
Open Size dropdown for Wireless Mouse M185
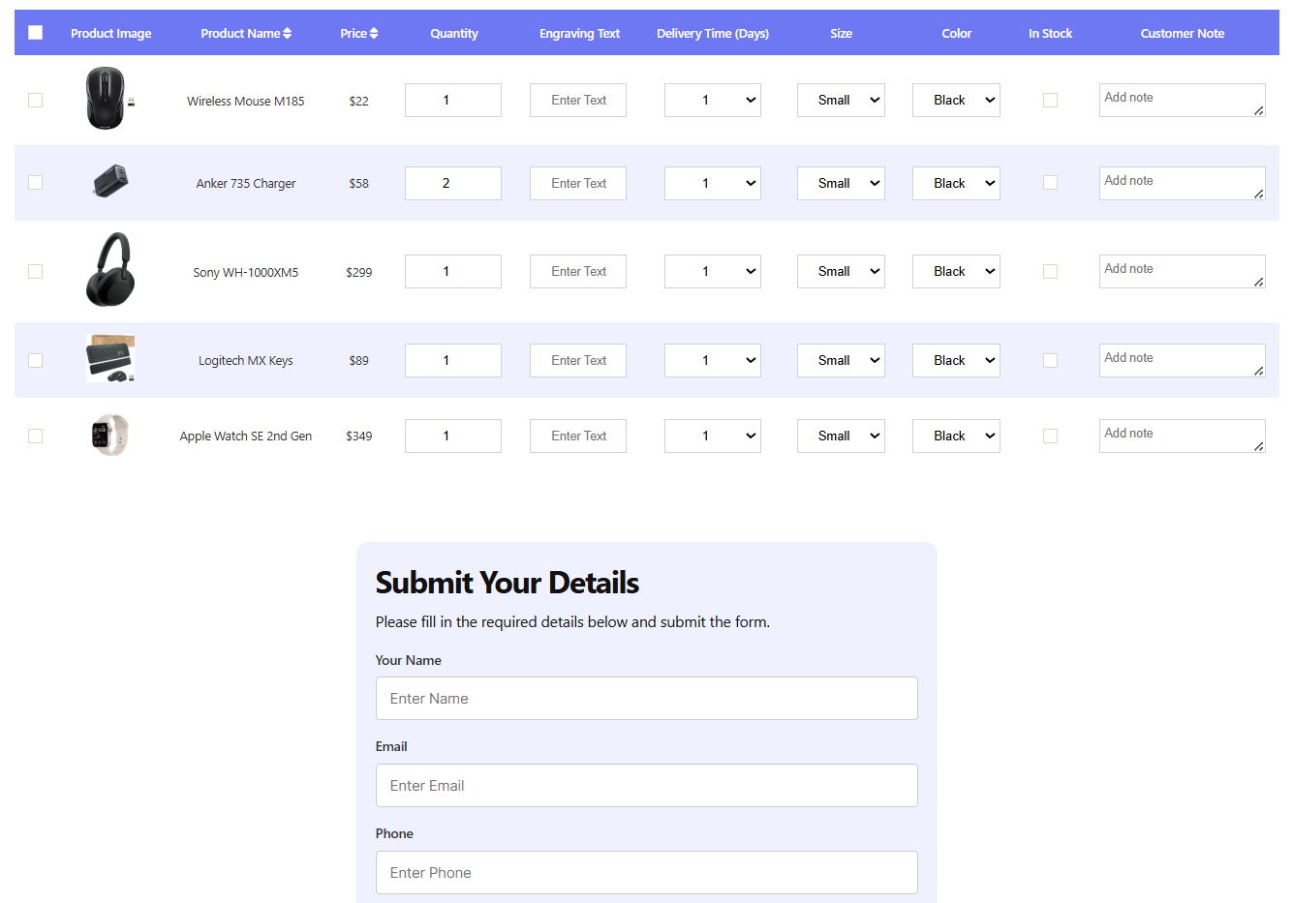click(841, 100)
